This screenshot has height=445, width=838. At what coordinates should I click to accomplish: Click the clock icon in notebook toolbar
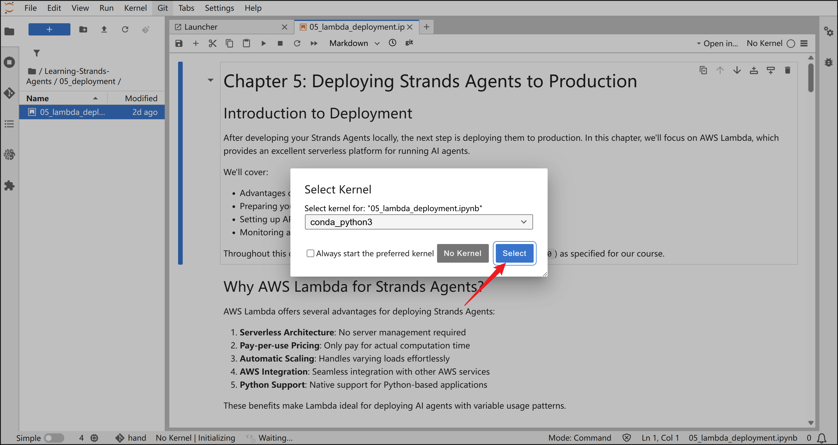click(393, 43)
